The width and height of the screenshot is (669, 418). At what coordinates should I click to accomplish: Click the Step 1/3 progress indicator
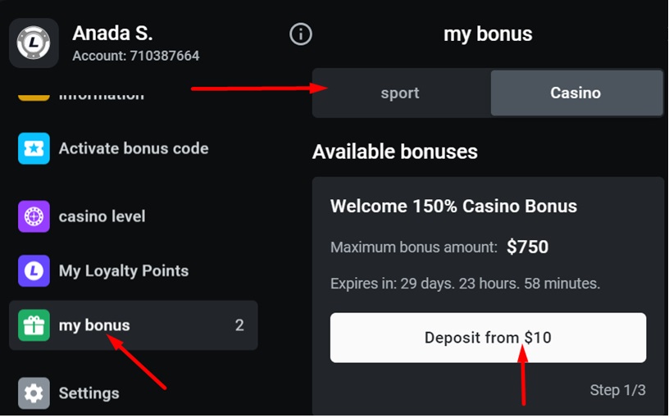617,390
